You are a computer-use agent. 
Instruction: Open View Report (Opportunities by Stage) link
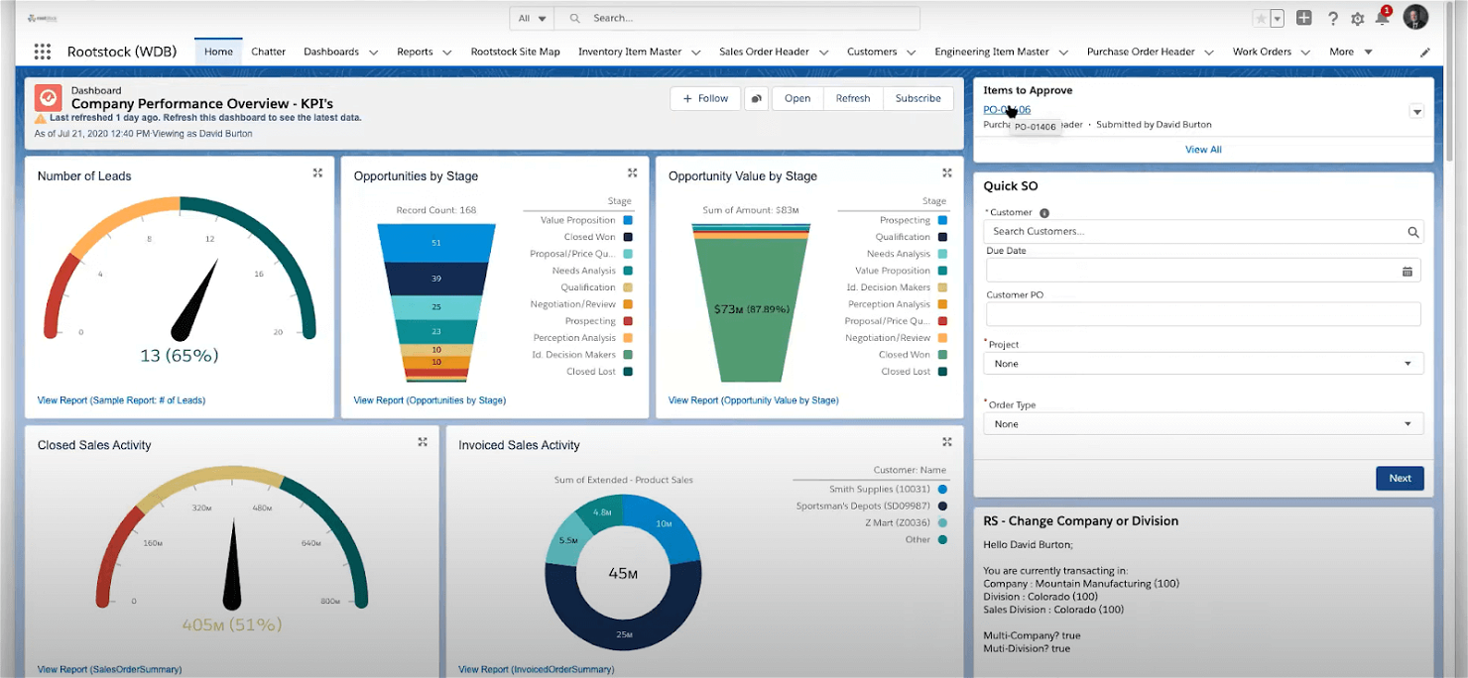pos(429,400)
